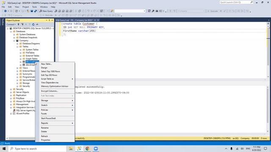
Task: Close the Object Explorer panel
Action: click(x=52, y=20)
